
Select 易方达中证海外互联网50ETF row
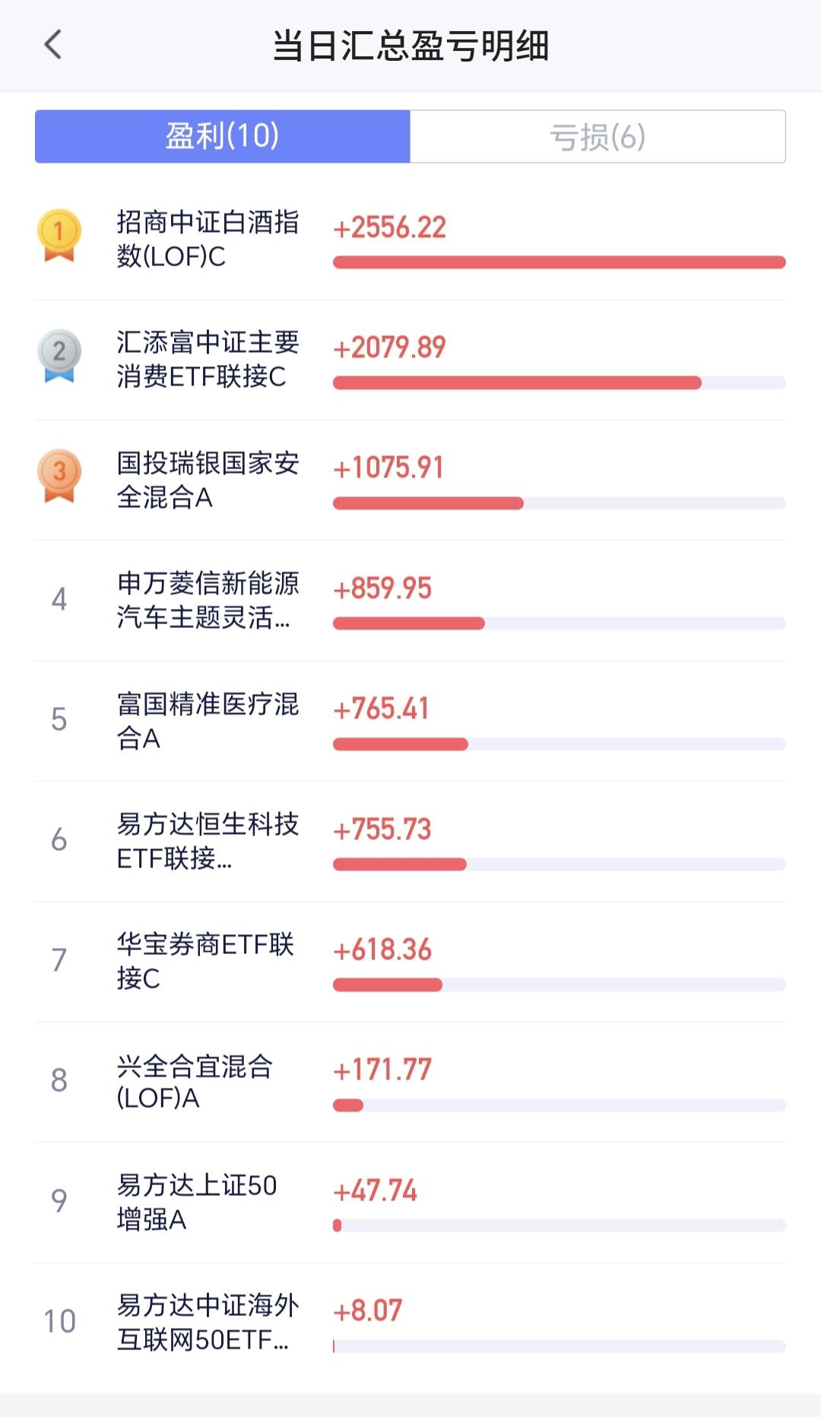click(410, 1323)
